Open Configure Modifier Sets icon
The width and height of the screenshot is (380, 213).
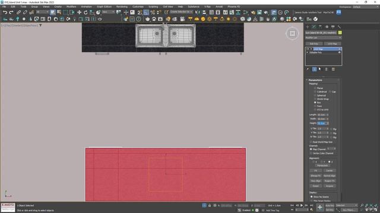(333, 69)
